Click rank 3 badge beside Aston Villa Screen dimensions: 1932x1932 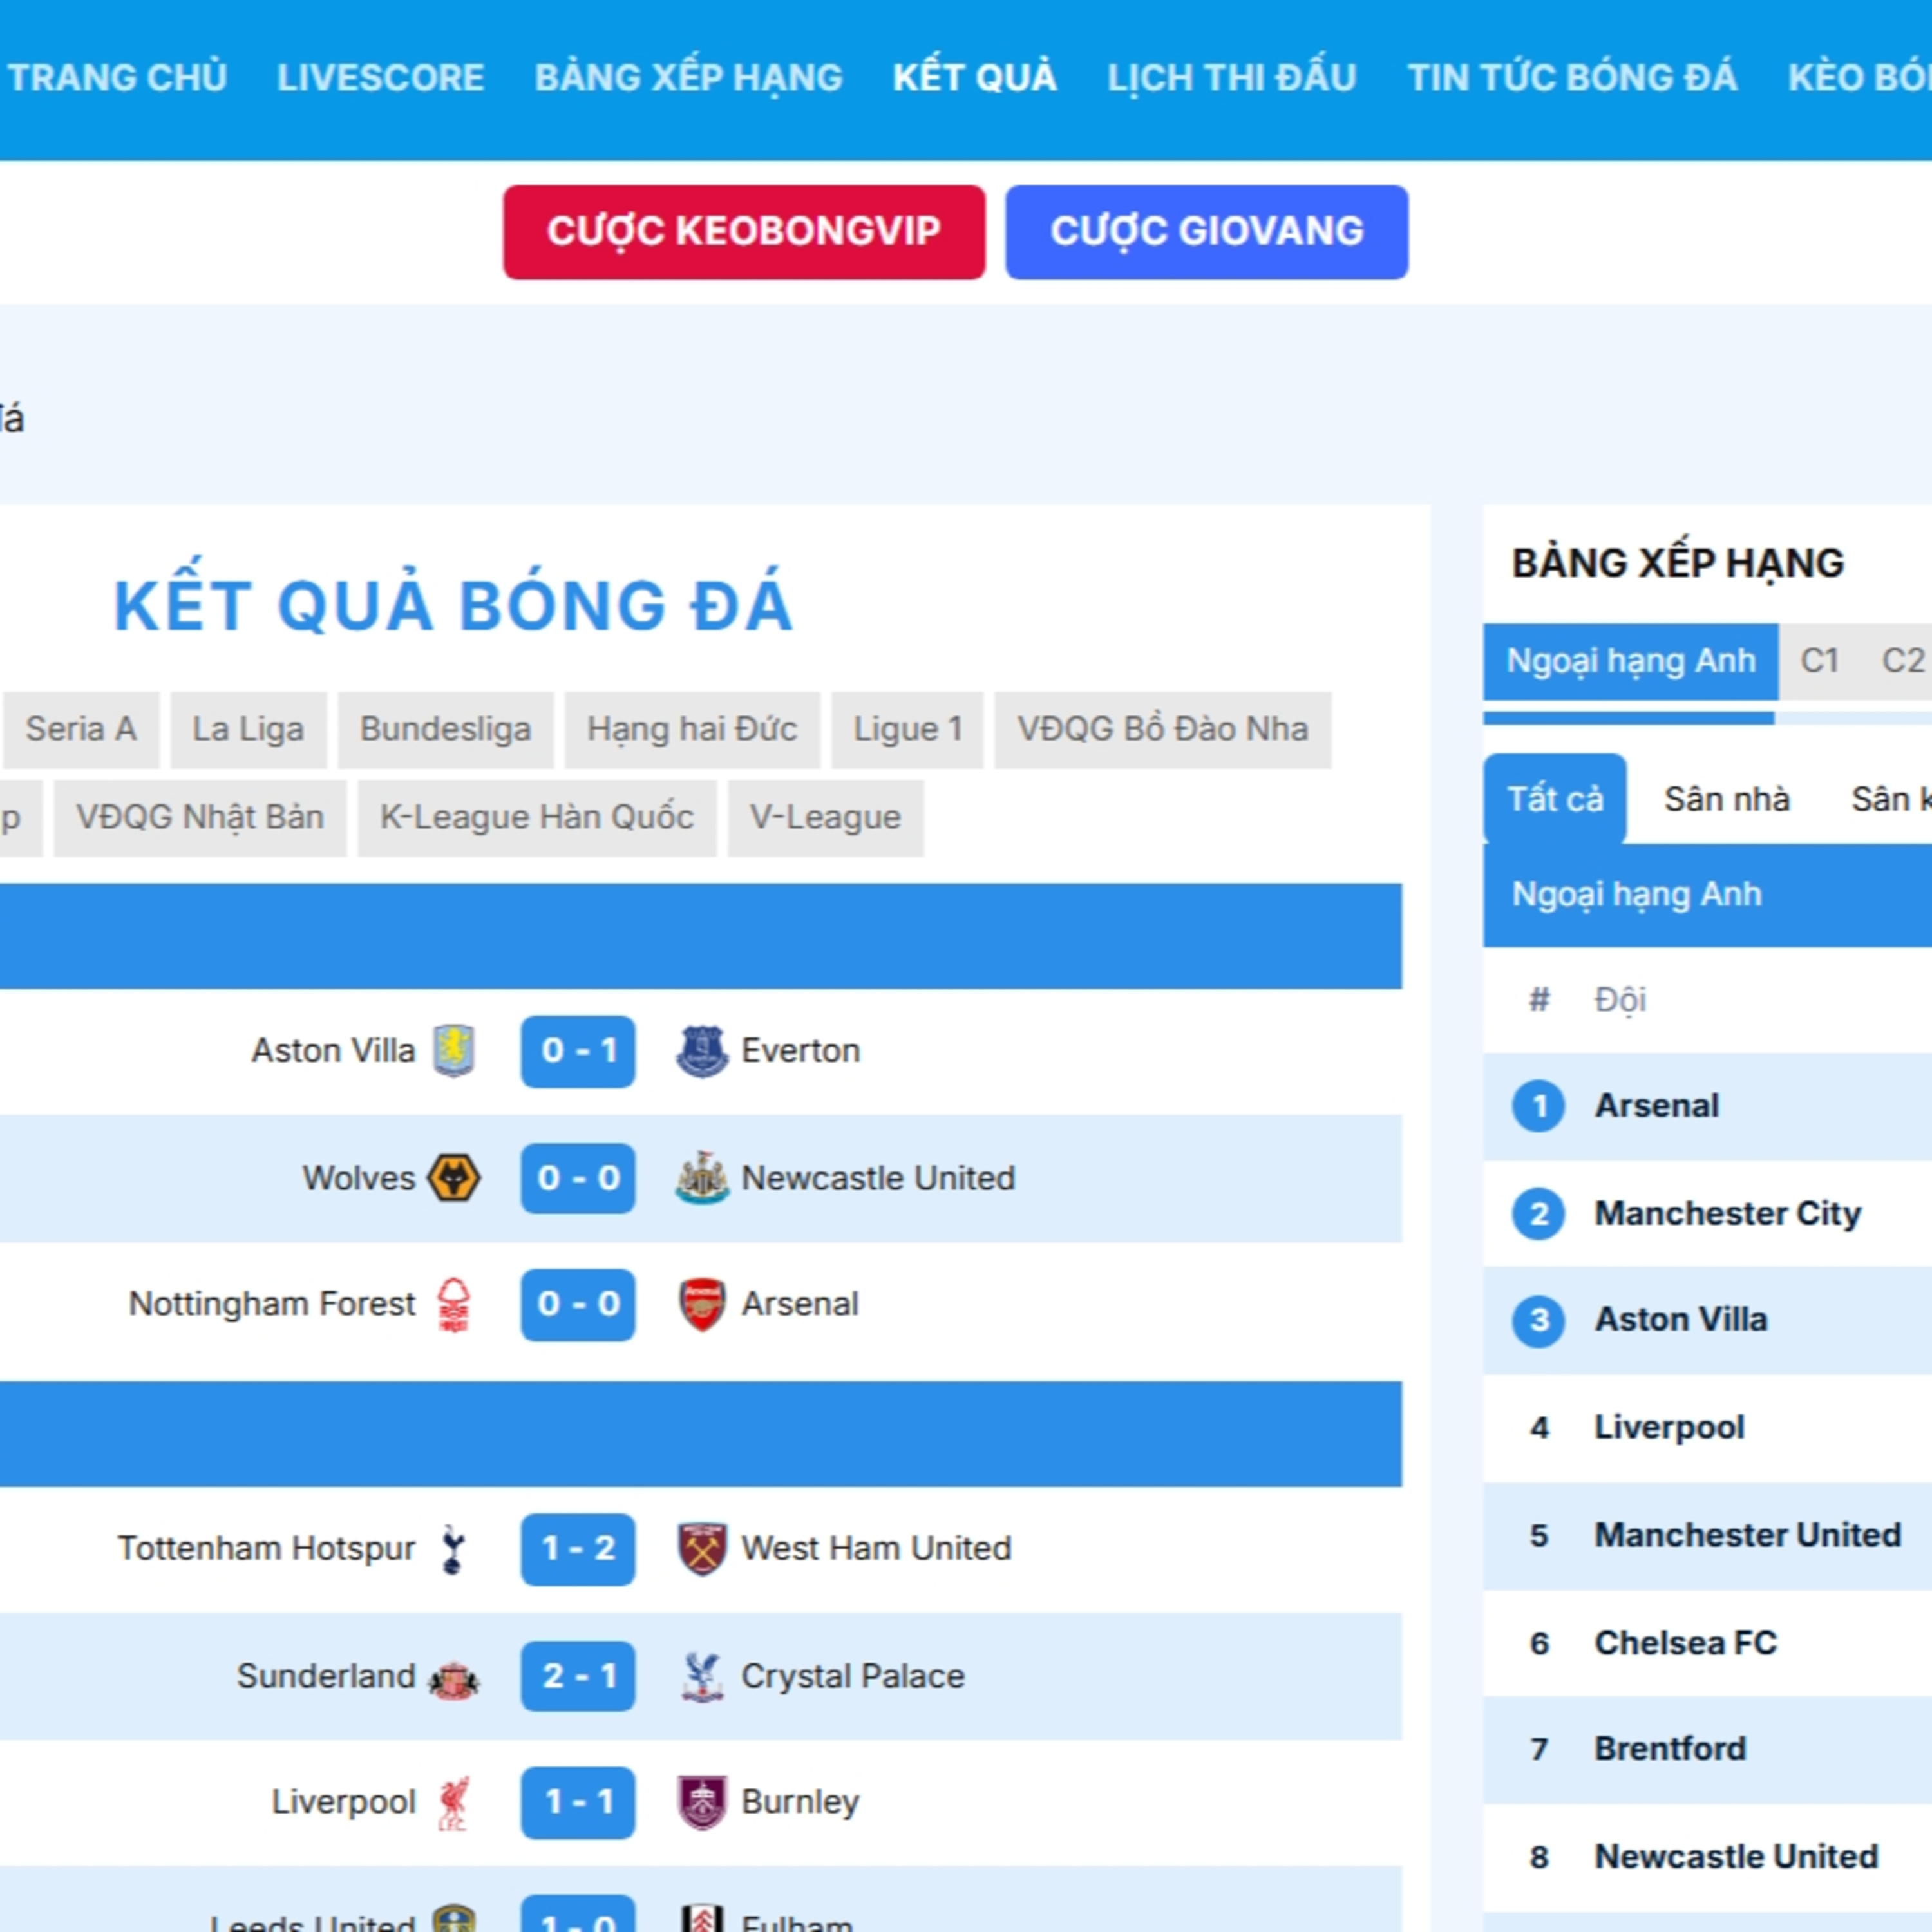coord(1539,1320)
